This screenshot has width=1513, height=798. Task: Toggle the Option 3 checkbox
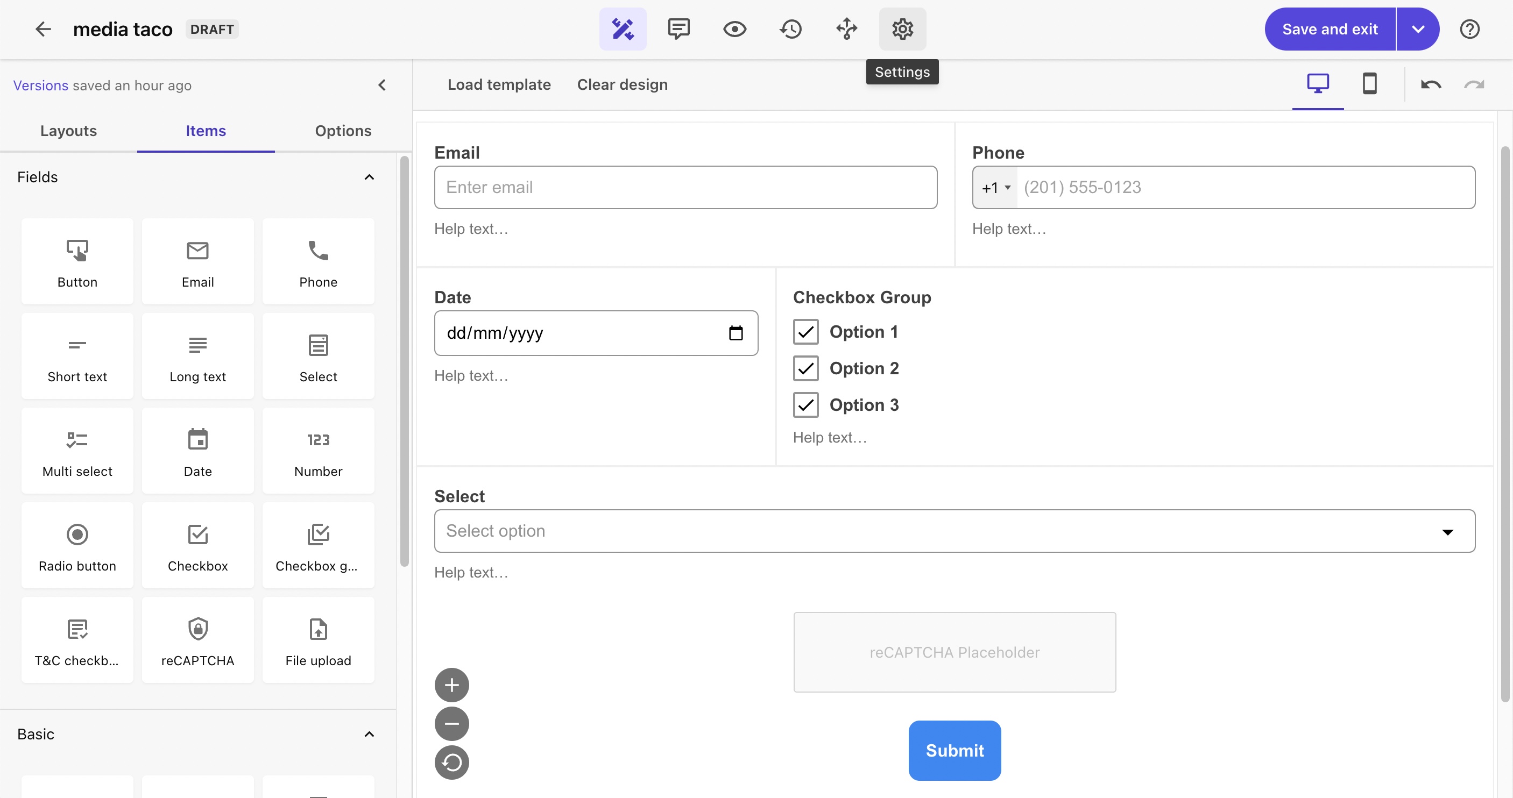[805, 404]
